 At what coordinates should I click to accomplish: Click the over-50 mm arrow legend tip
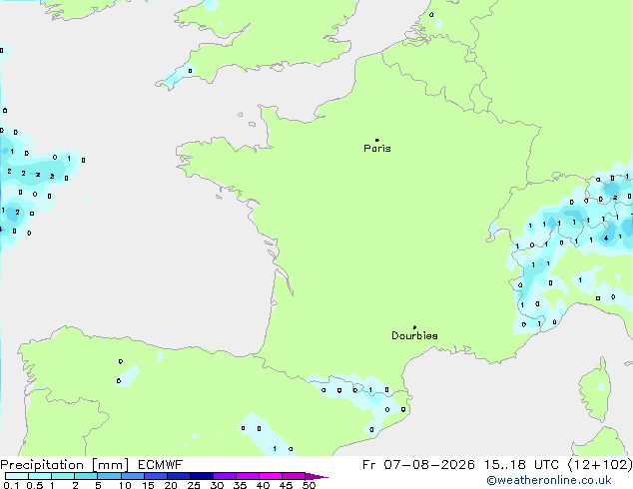click(x=316, y=476)
